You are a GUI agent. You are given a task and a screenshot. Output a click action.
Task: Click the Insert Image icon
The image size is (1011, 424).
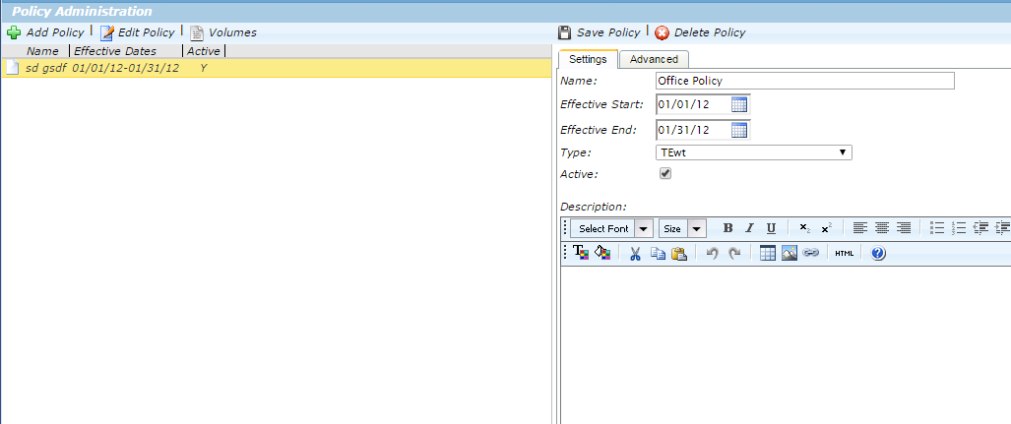tap(790, 254)
